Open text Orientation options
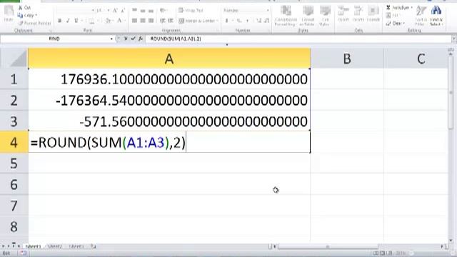457x257 pixels. [x=163, y=11]
